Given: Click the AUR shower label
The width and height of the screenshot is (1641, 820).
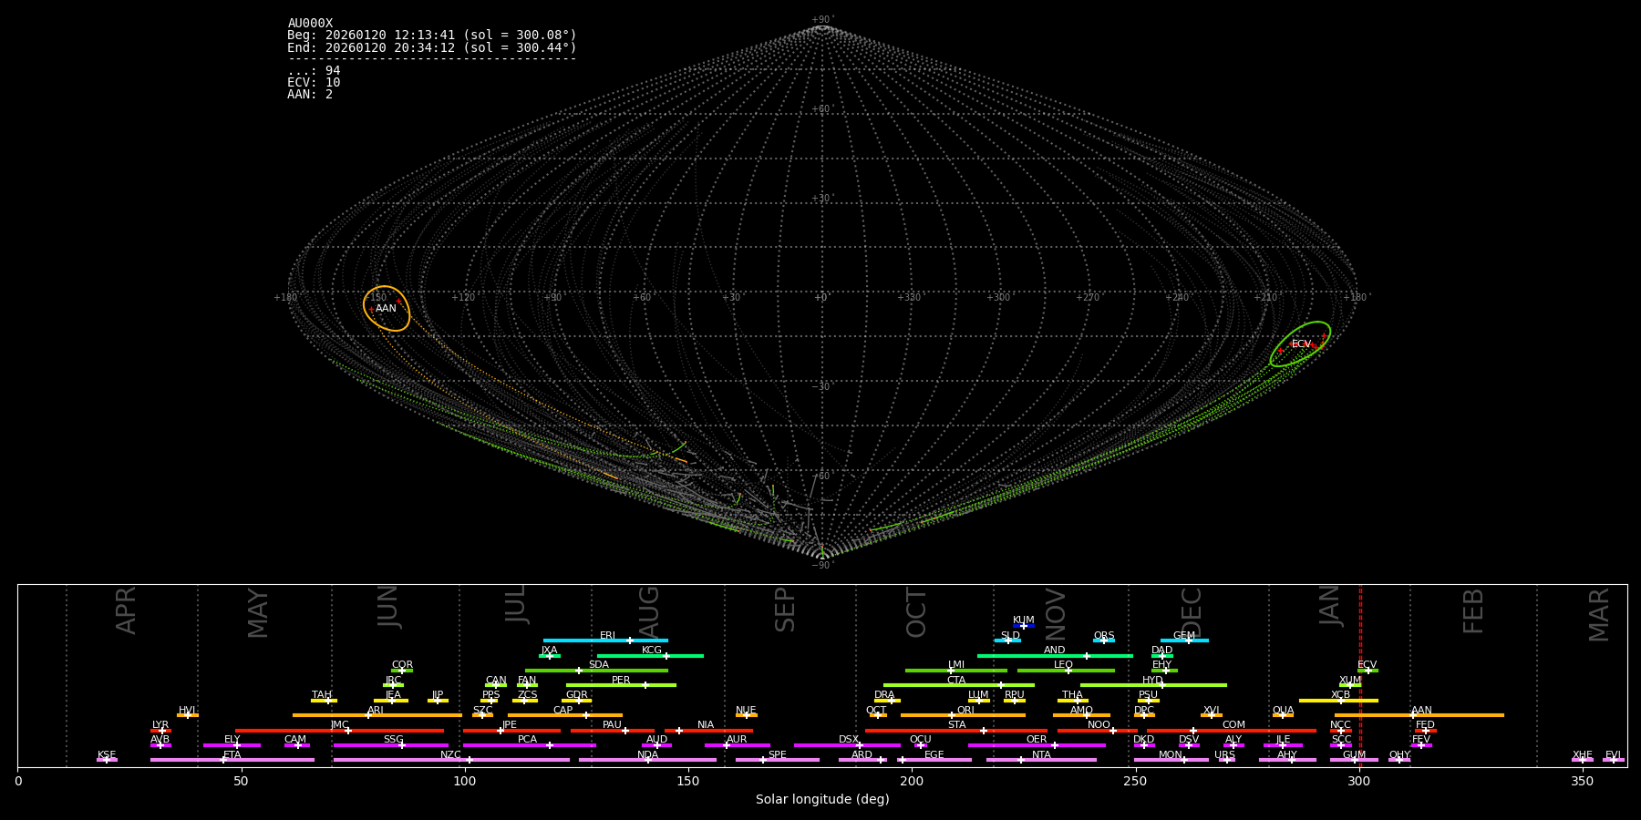Looking at the screenshot, I should (x=737, y=740).
